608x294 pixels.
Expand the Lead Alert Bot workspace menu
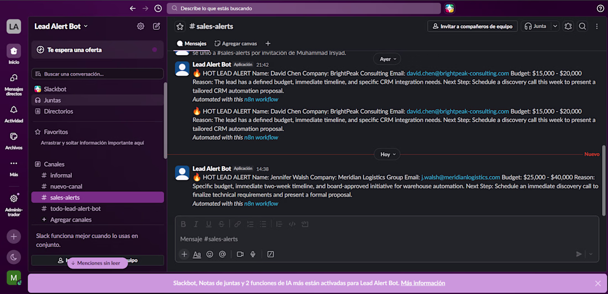coord(61,27)
